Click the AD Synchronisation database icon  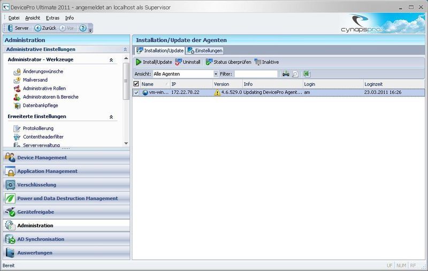tap(10, 239)
